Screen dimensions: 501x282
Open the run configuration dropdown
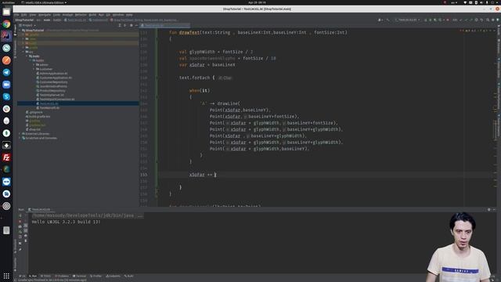coord(407,20)
